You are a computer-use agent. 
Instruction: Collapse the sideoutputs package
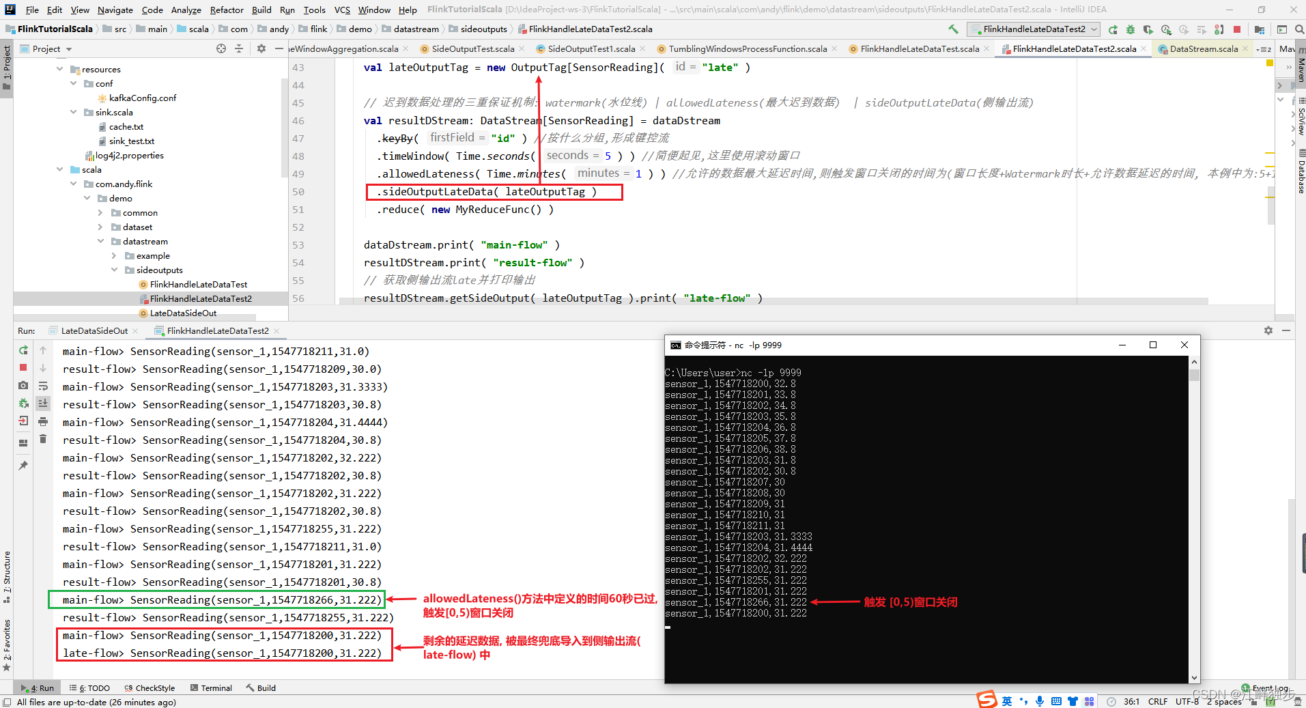click(x=115, y=270)
